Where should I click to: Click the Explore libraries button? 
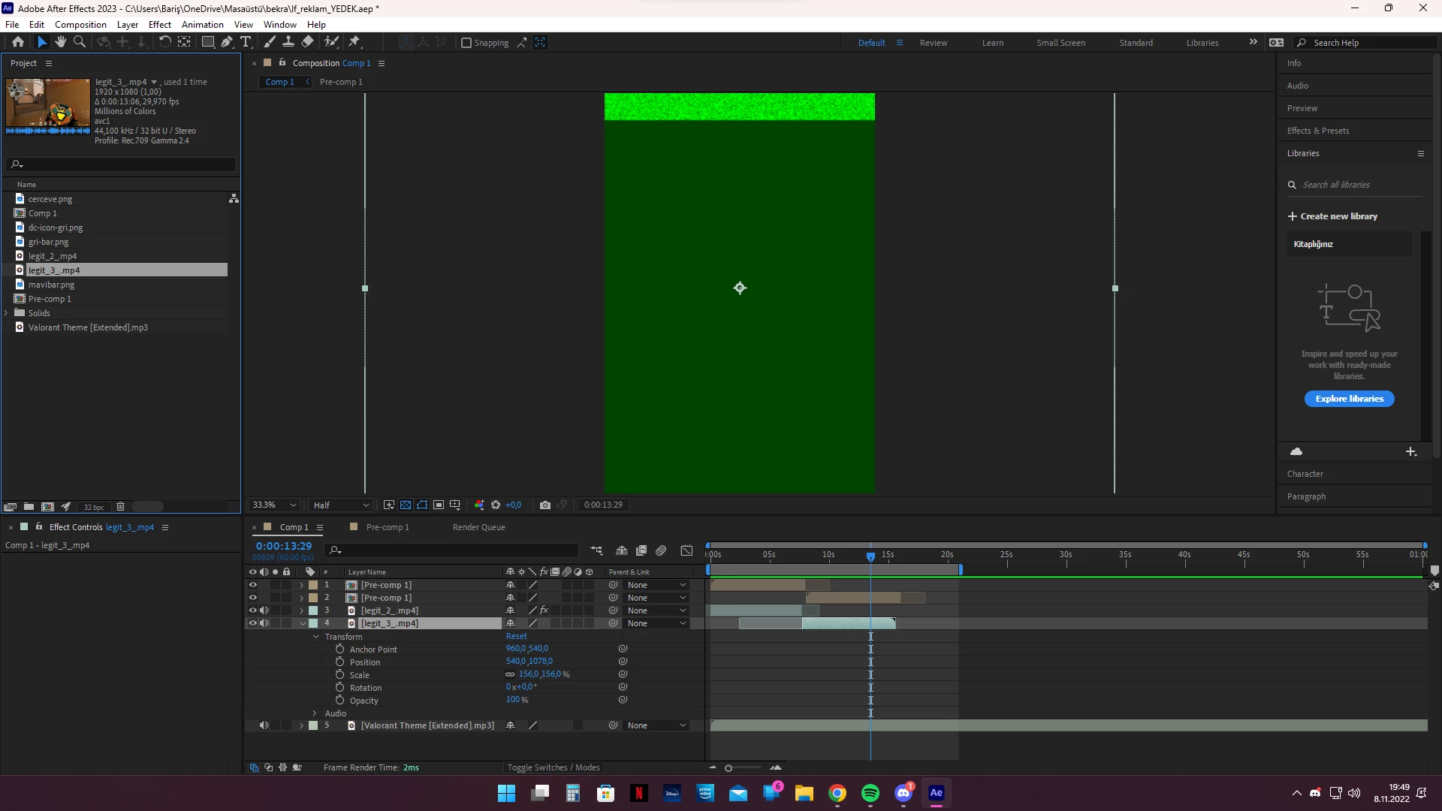pyautogui.click(x=1349, y=399)
